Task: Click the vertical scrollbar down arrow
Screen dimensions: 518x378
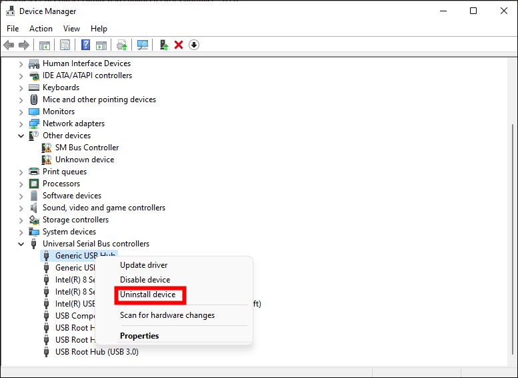Action: click(x=511, y=360)
